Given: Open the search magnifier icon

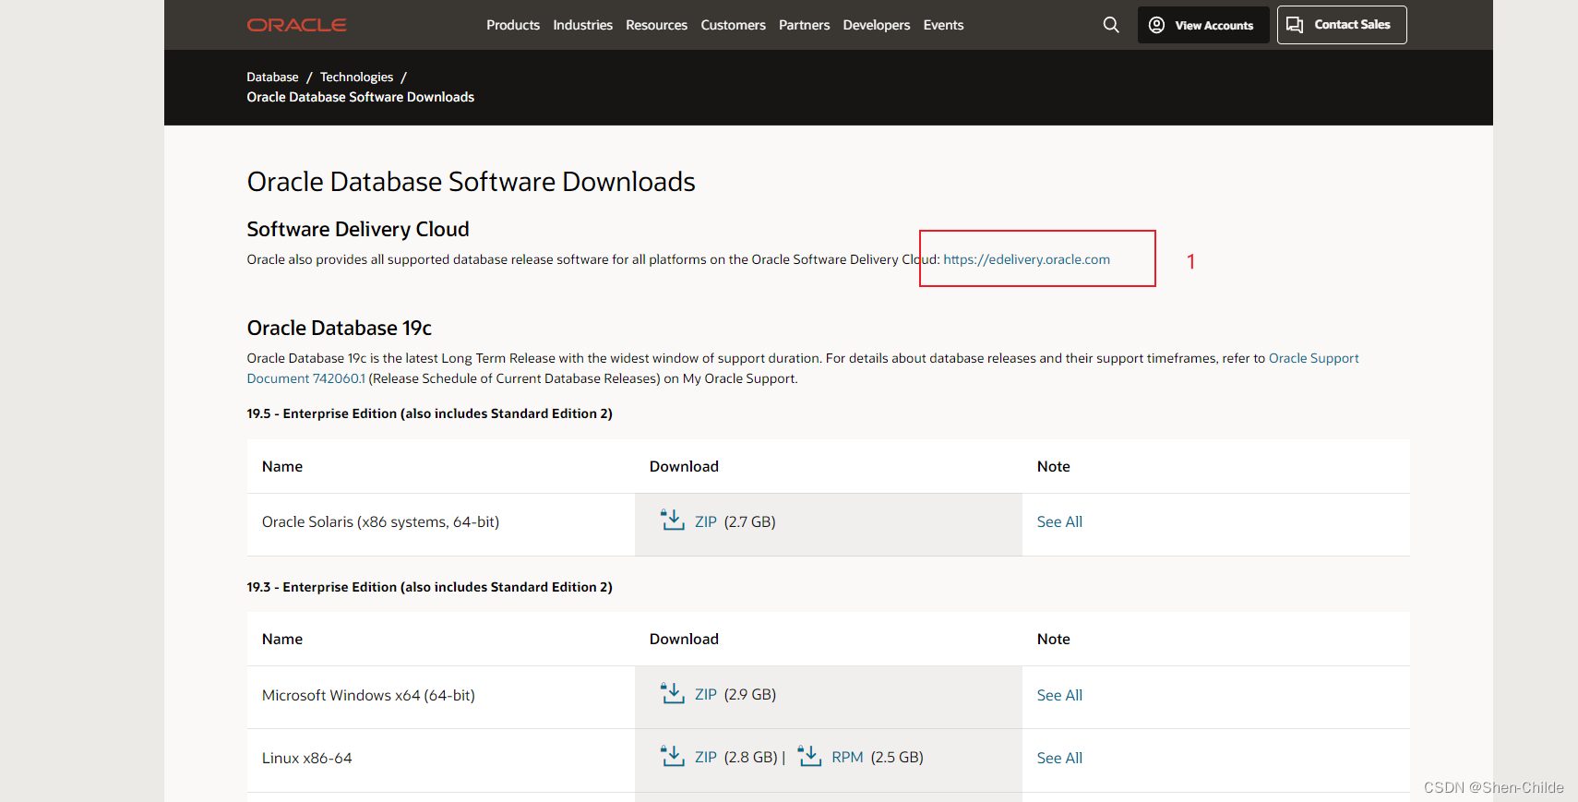Looking at the screenshot, I should coord(1111,25).
